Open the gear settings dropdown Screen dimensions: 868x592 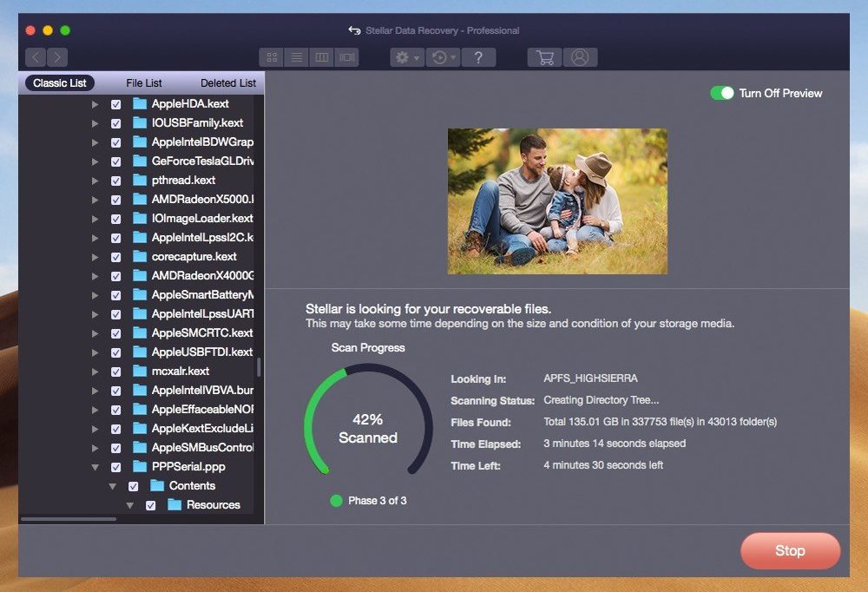[x=406, y=57]
